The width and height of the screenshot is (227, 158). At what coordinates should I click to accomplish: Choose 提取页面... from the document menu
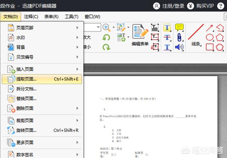[x=42, y=79]
